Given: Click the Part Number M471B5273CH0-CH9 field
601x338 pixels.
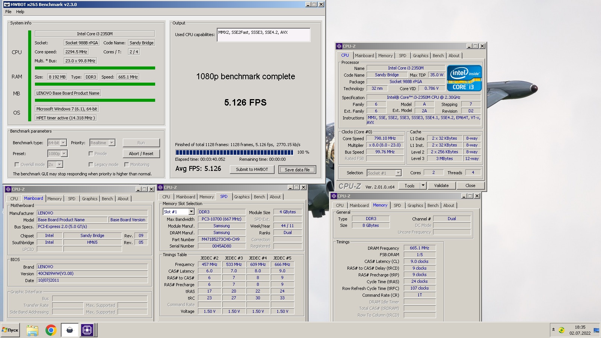Looking at the screenshot, I should (x=222, y=239).
